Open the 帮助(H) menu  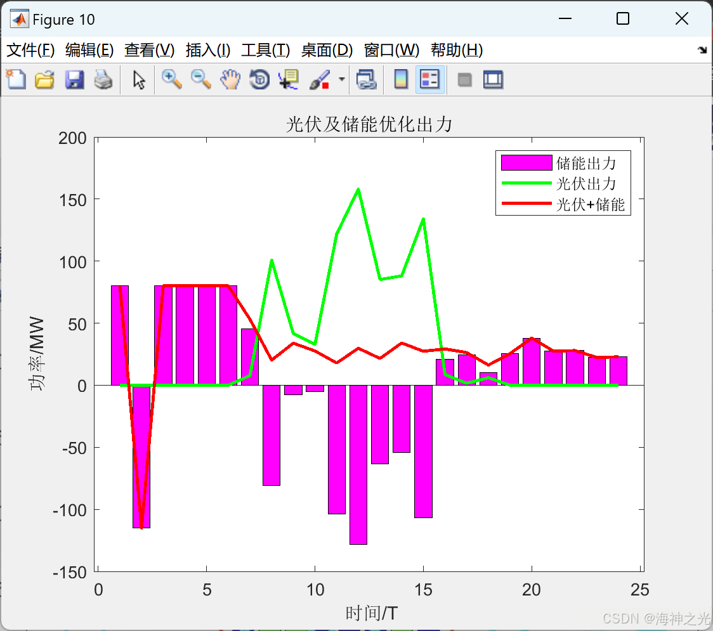[457, 50]
